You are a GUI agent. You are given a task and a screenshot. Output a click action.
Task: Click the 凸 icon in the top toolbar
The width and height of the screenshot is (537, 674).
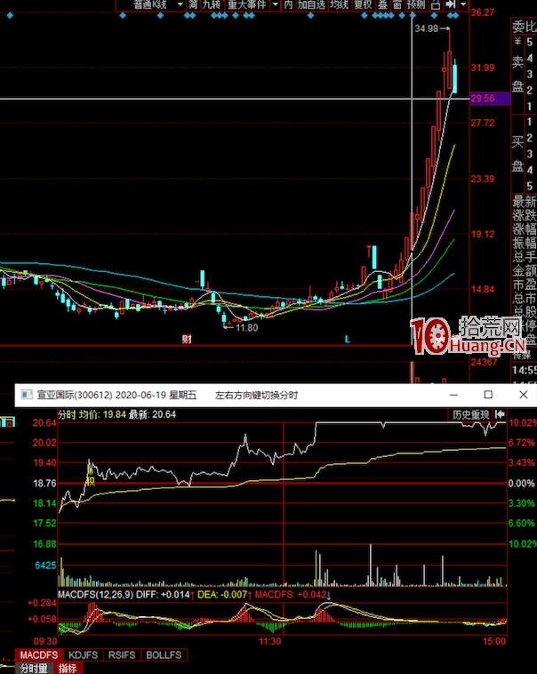(x=436, y=4)
